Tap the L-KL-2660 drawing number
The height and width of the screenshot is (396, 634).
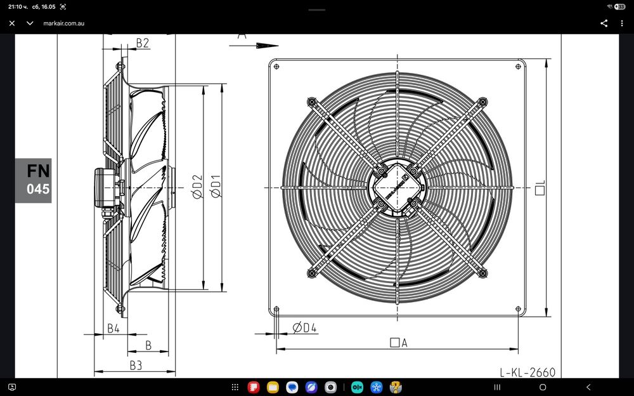tap(527, 372)
